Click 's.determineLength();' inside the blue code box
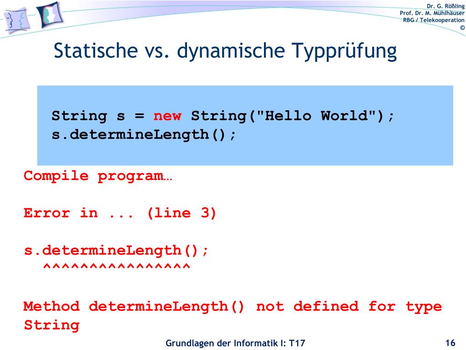The height and width of the screenshot is (350, 466). (x=143, y=135)
